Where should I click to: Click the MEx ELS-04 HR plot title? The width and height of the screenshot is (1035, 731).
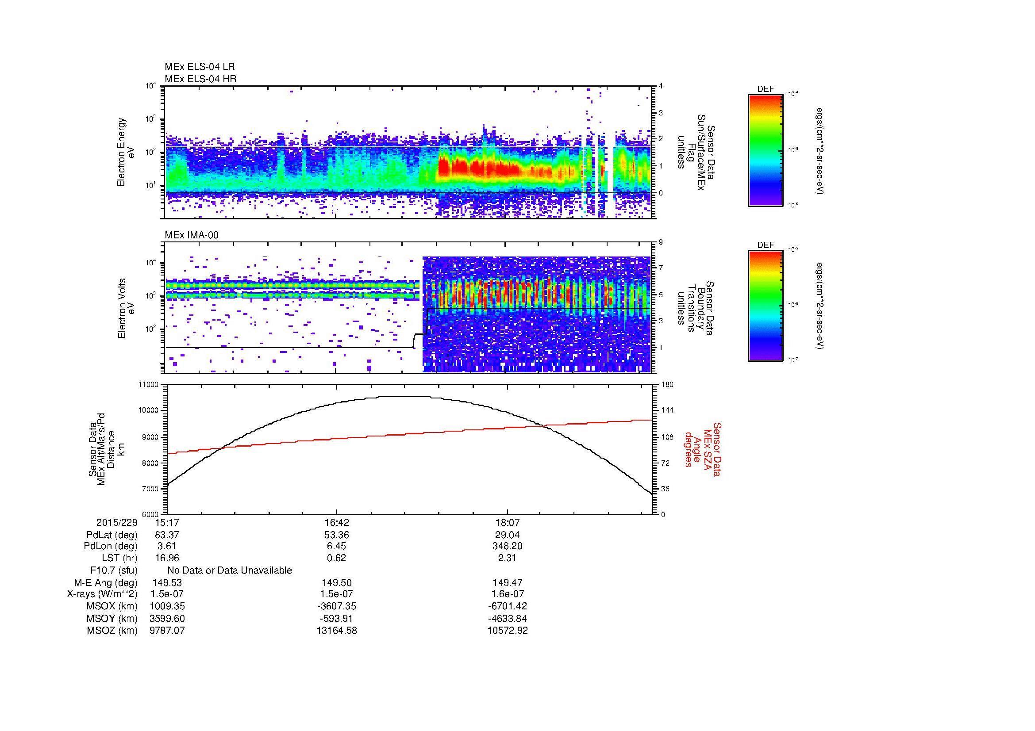tap(200, 79)
